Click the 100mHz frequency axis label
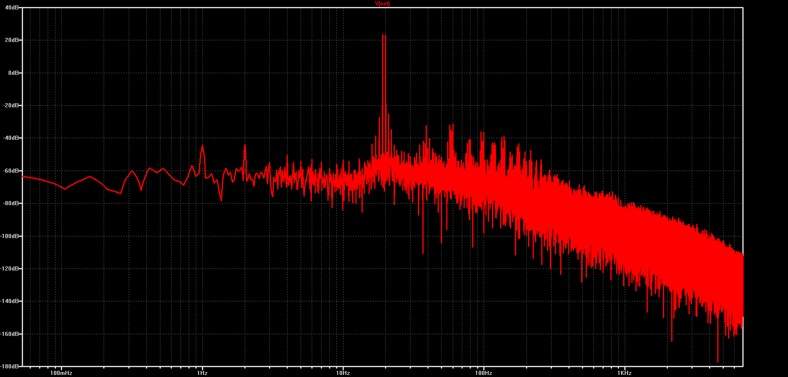The width and height of the screenshot is (788, 377). point(61,373)
